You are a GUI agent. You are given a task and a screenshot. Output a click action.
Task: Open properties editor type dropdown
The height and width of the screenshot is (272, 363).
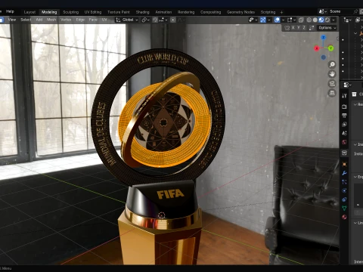tap(348, 85)
